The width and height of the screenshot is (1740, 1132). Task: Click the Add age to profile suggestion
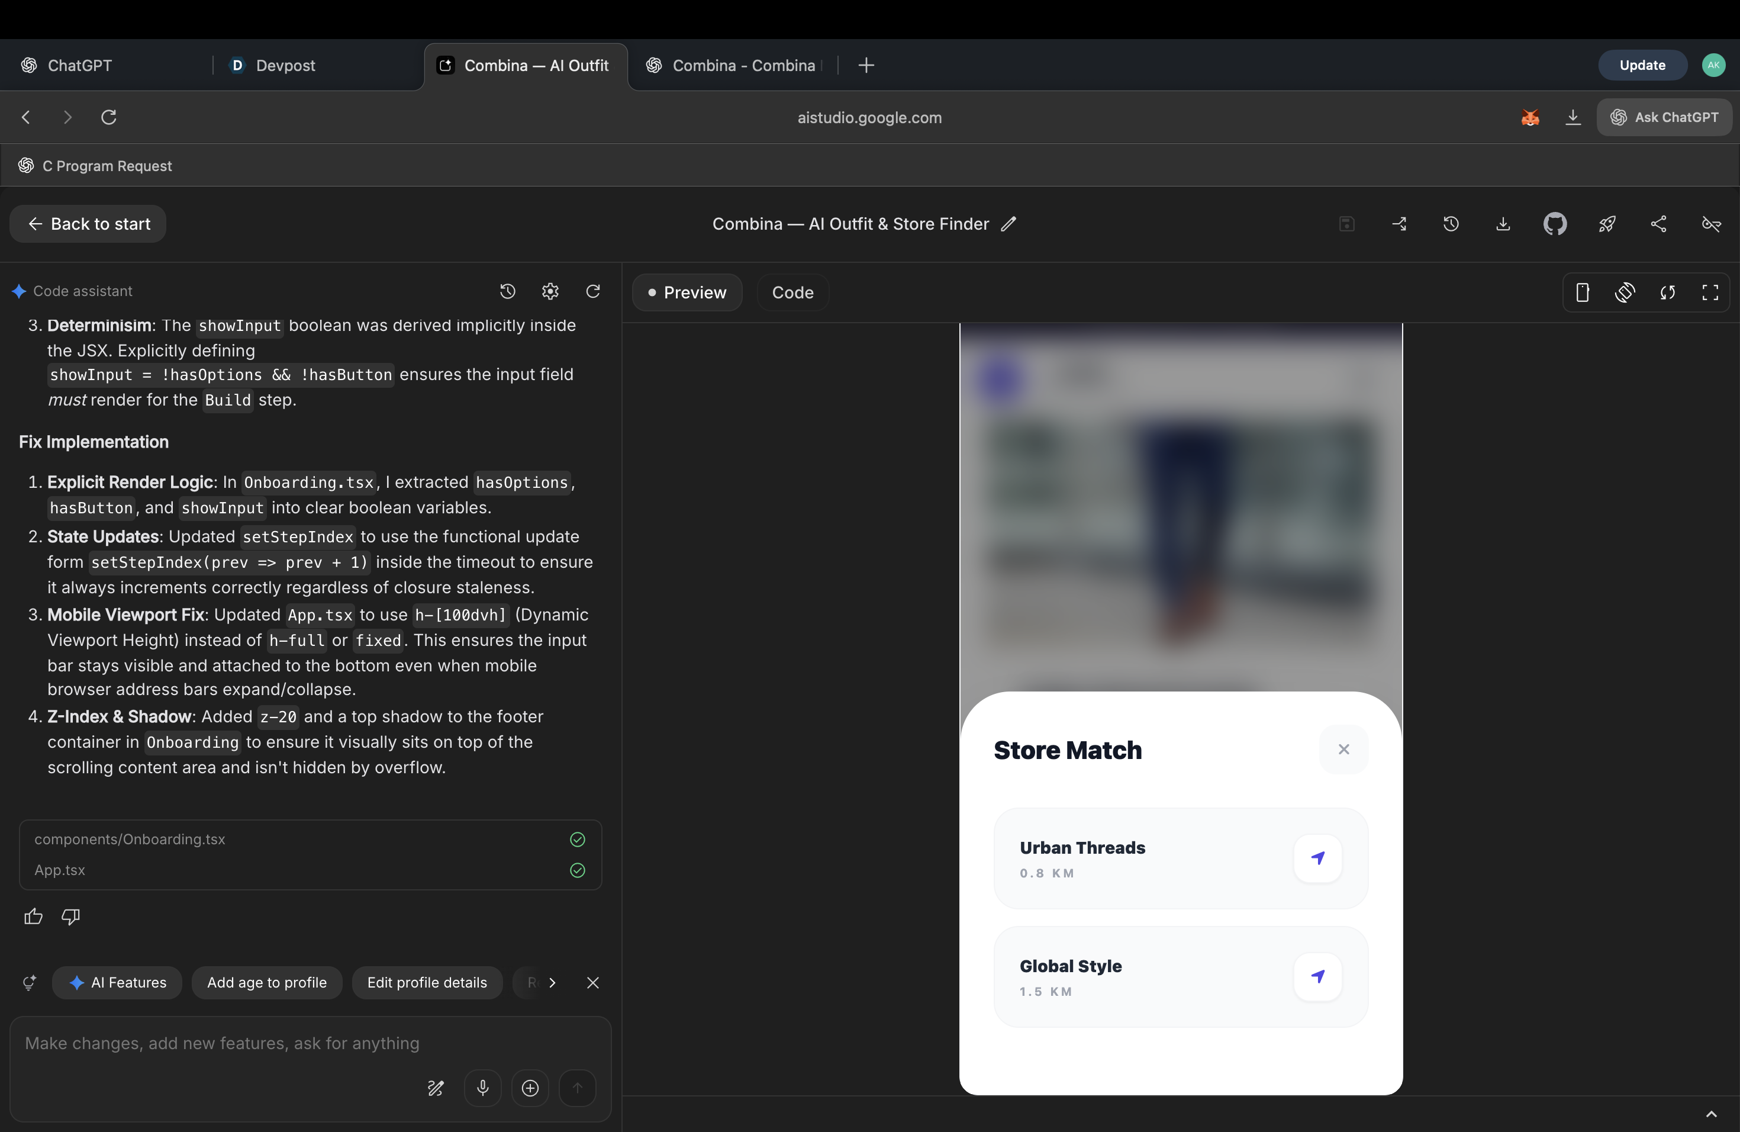tap(267, 983)
